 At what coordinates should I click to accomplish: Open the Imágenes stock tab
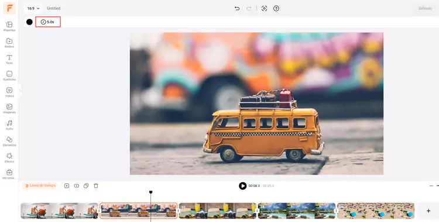tap(9, 109)
